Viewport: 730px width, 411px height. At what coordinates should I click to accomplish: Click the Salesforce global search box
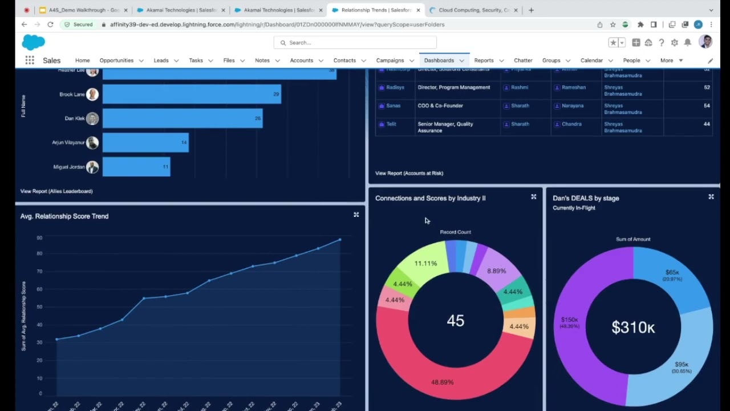[355, 43]
